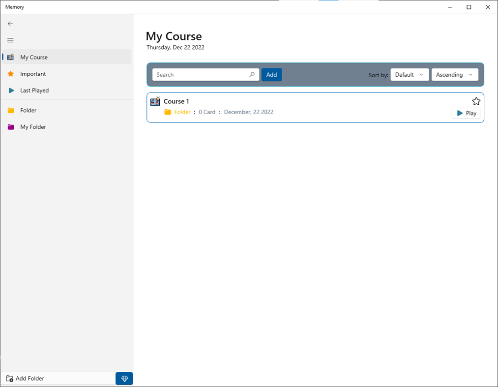Click the yellow Folder link in Course 1
Viewport: 498px width, 387px height.
(182, 112)
